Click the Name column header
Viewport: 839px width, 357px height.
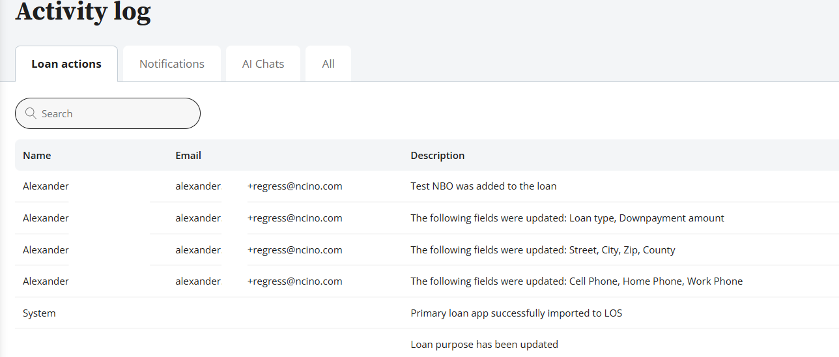point(37,155)
